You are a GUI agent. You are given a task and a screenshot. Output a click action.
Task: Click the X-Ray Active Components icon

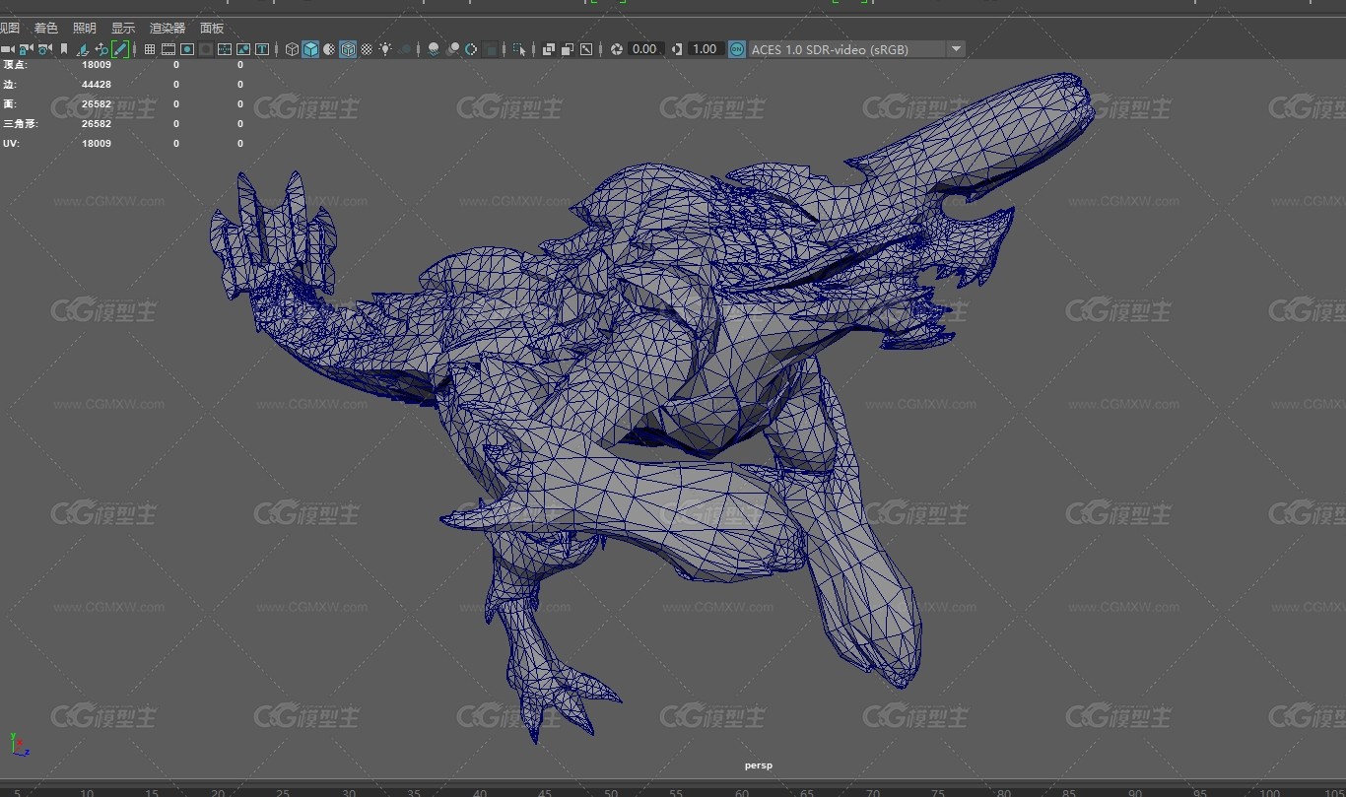coord(568,49)
